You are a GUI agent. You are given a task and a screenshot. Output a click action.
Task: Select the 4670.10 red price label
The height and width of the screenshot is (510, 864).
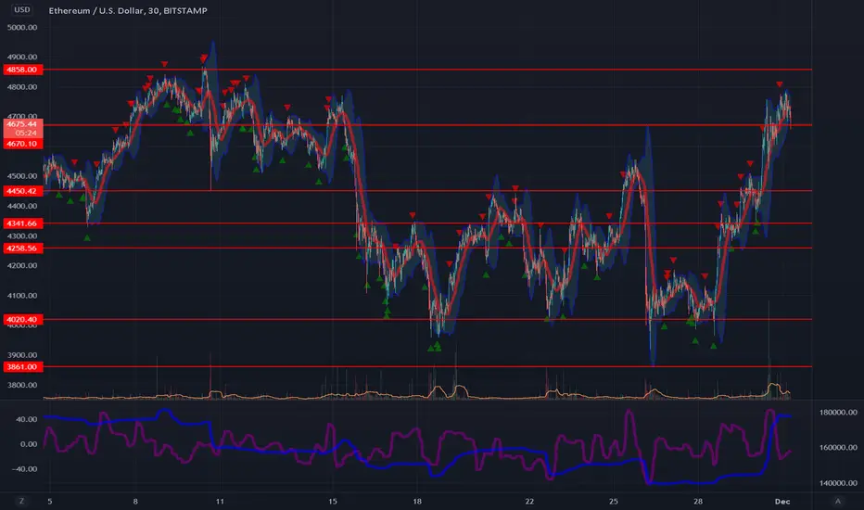(x=22, y=144)
